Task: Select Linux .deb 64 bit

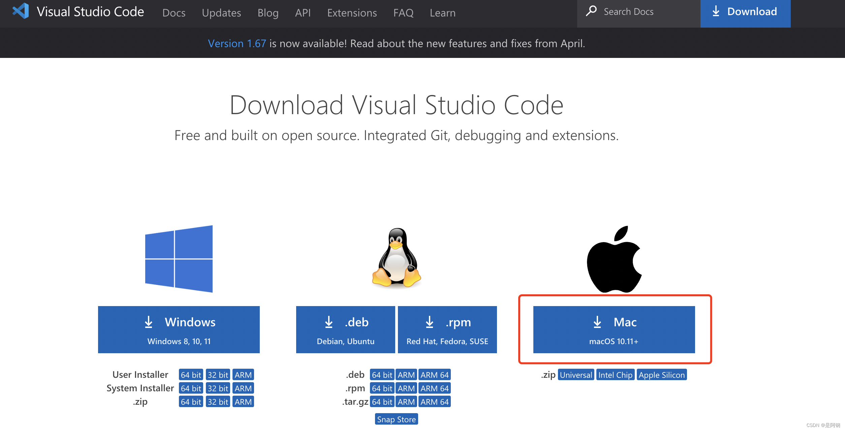Action: point(382,375)
